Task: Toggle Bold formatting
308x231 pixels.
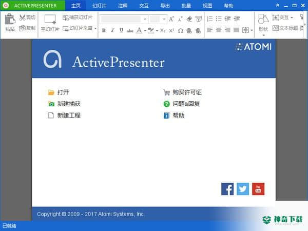Action: [x=104, y=30]
